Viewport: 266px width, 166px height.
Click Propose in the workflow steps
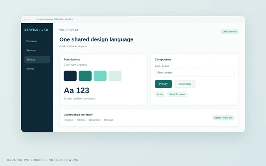tap(68, 120)
